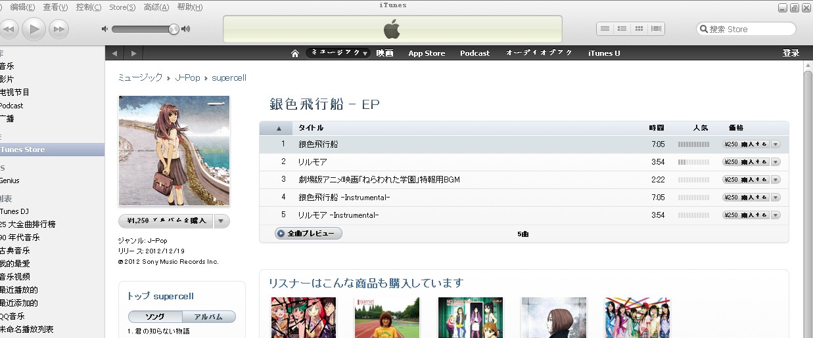813x338 pixels.
Task: Open dropdown arrow for track 3 特報用BGM
Action: tap(776, 180)
